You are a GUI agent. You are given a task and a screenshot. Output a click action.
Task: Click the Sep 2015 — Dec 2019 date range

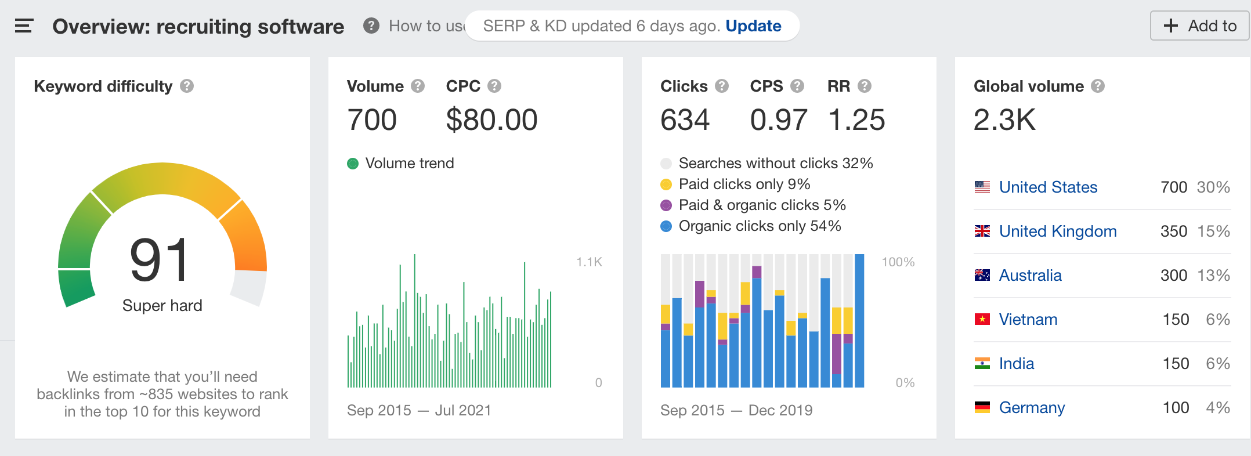(736, 410)
